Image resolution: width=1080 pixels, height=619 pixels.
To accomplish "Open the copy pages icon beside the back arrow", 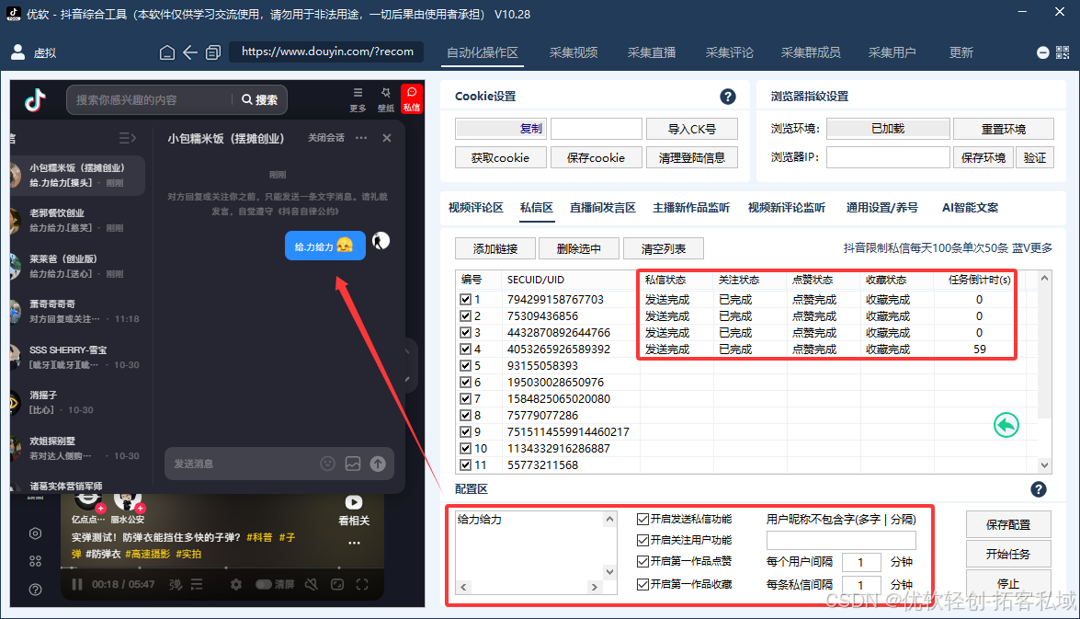I will tap(213, 52).
